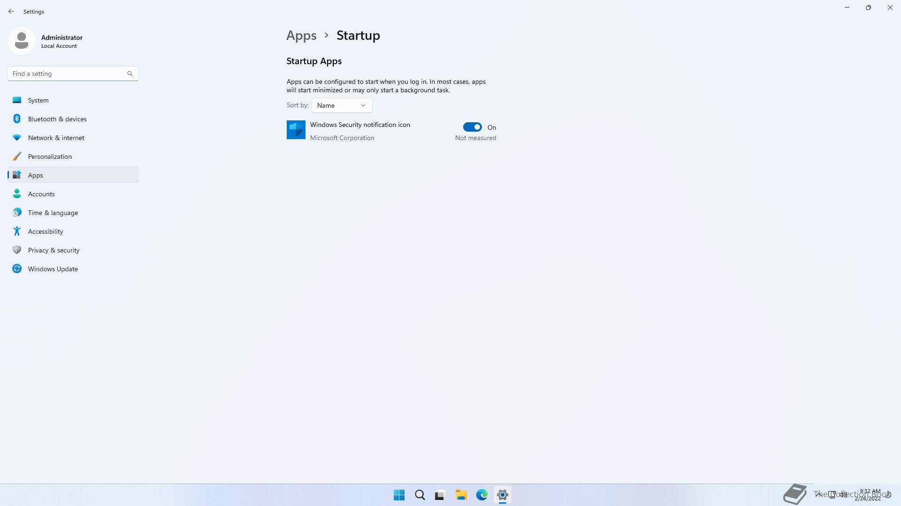Launch Microsoft Edge from the taskbar
The height and width of the screenshot is (506, 901).
pyautogui.click(x=481, y=495)
